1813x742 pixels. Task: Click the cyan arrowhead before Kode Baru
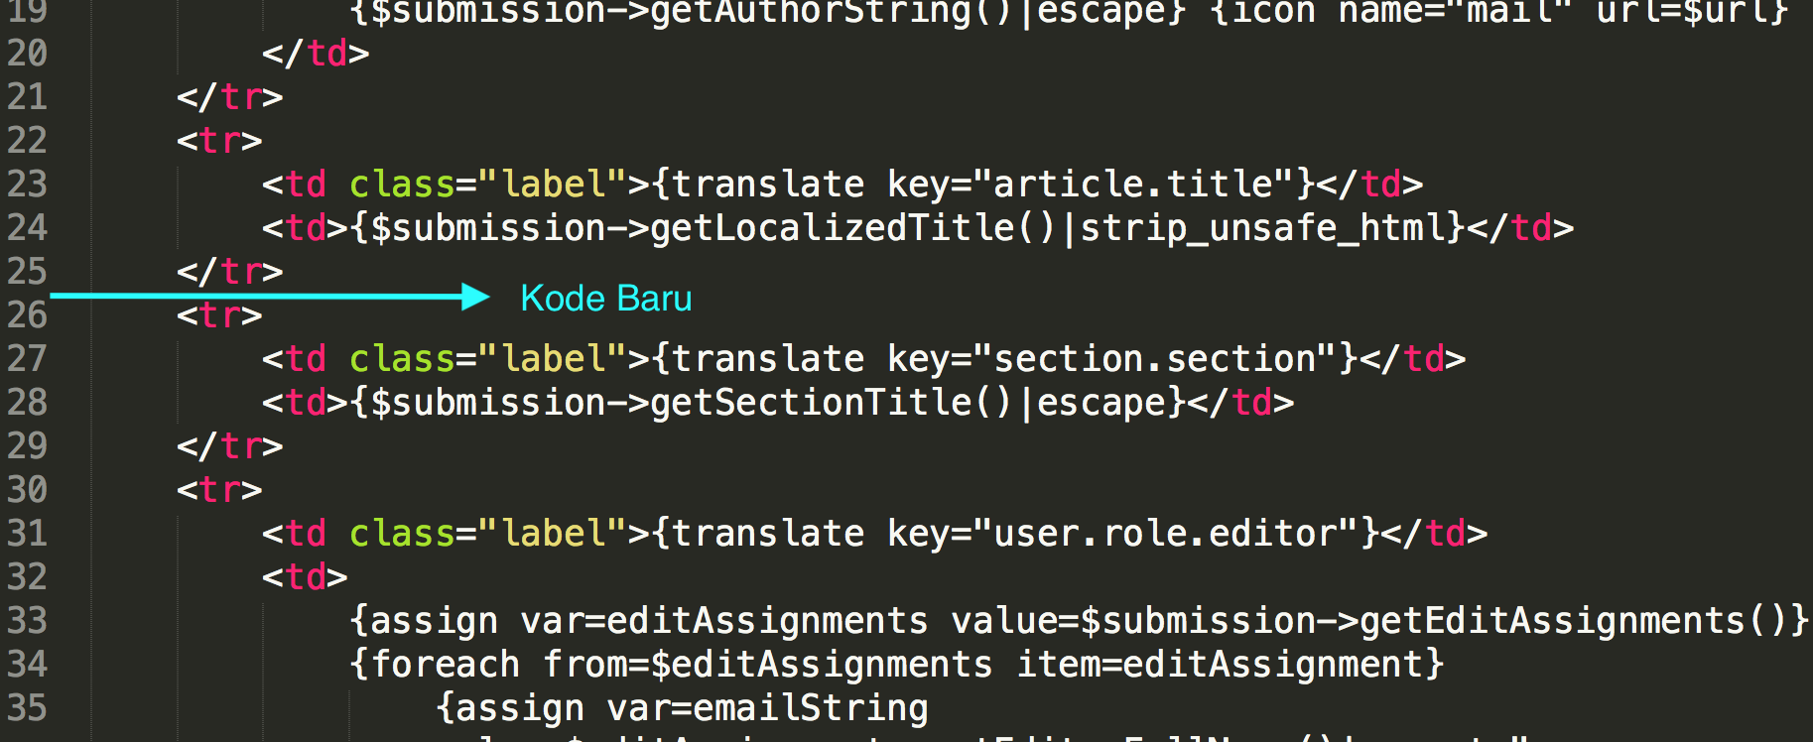point(474,297)
